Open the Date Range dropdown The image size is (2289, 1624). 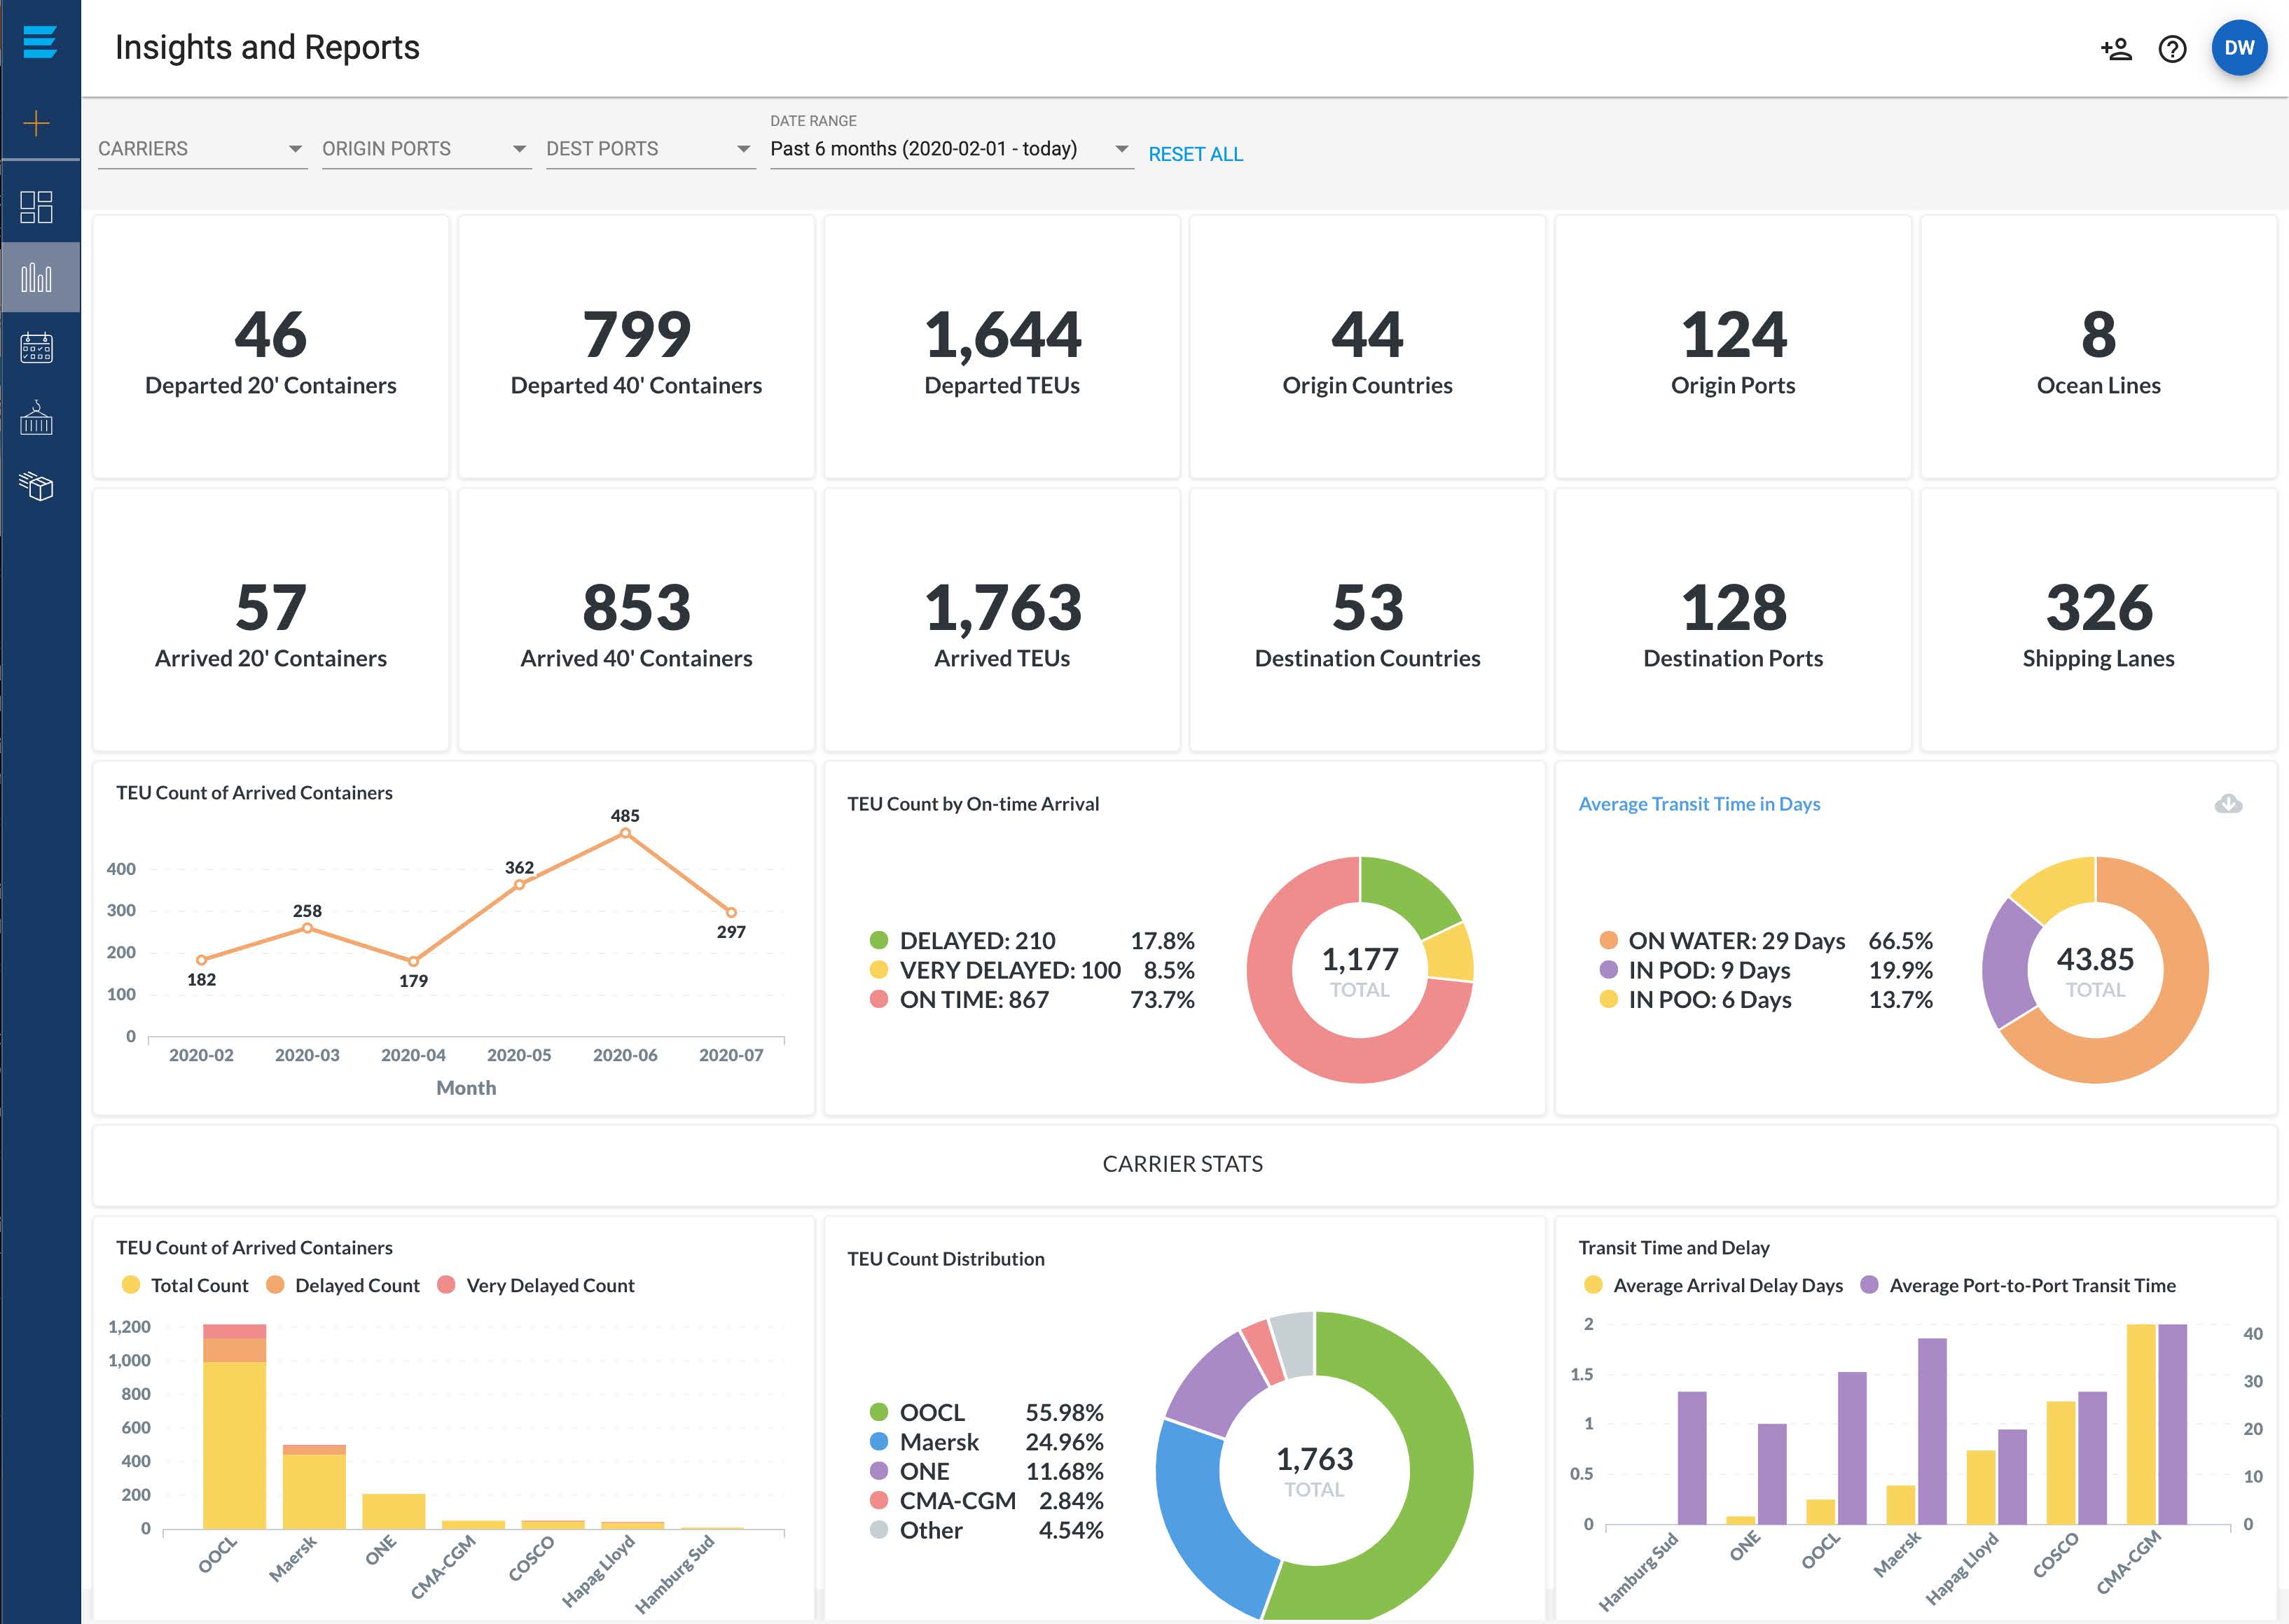pos(949,149)
